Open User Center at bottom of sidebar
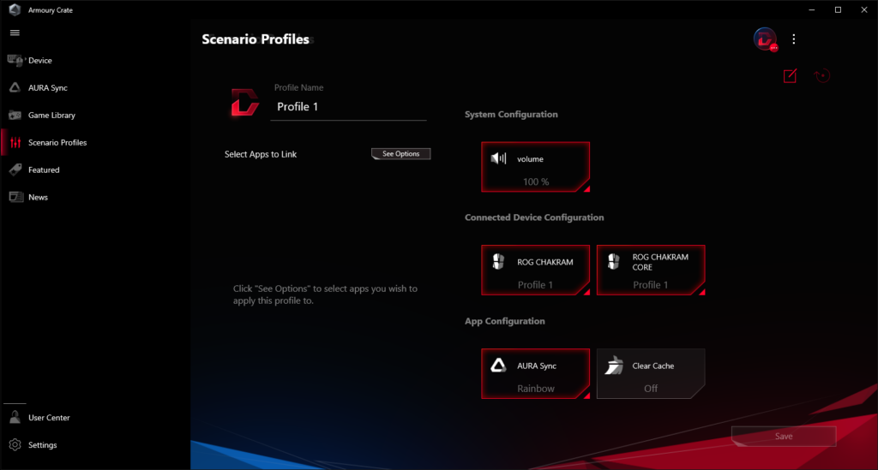The image size is (878, 470). pos(48,418)
